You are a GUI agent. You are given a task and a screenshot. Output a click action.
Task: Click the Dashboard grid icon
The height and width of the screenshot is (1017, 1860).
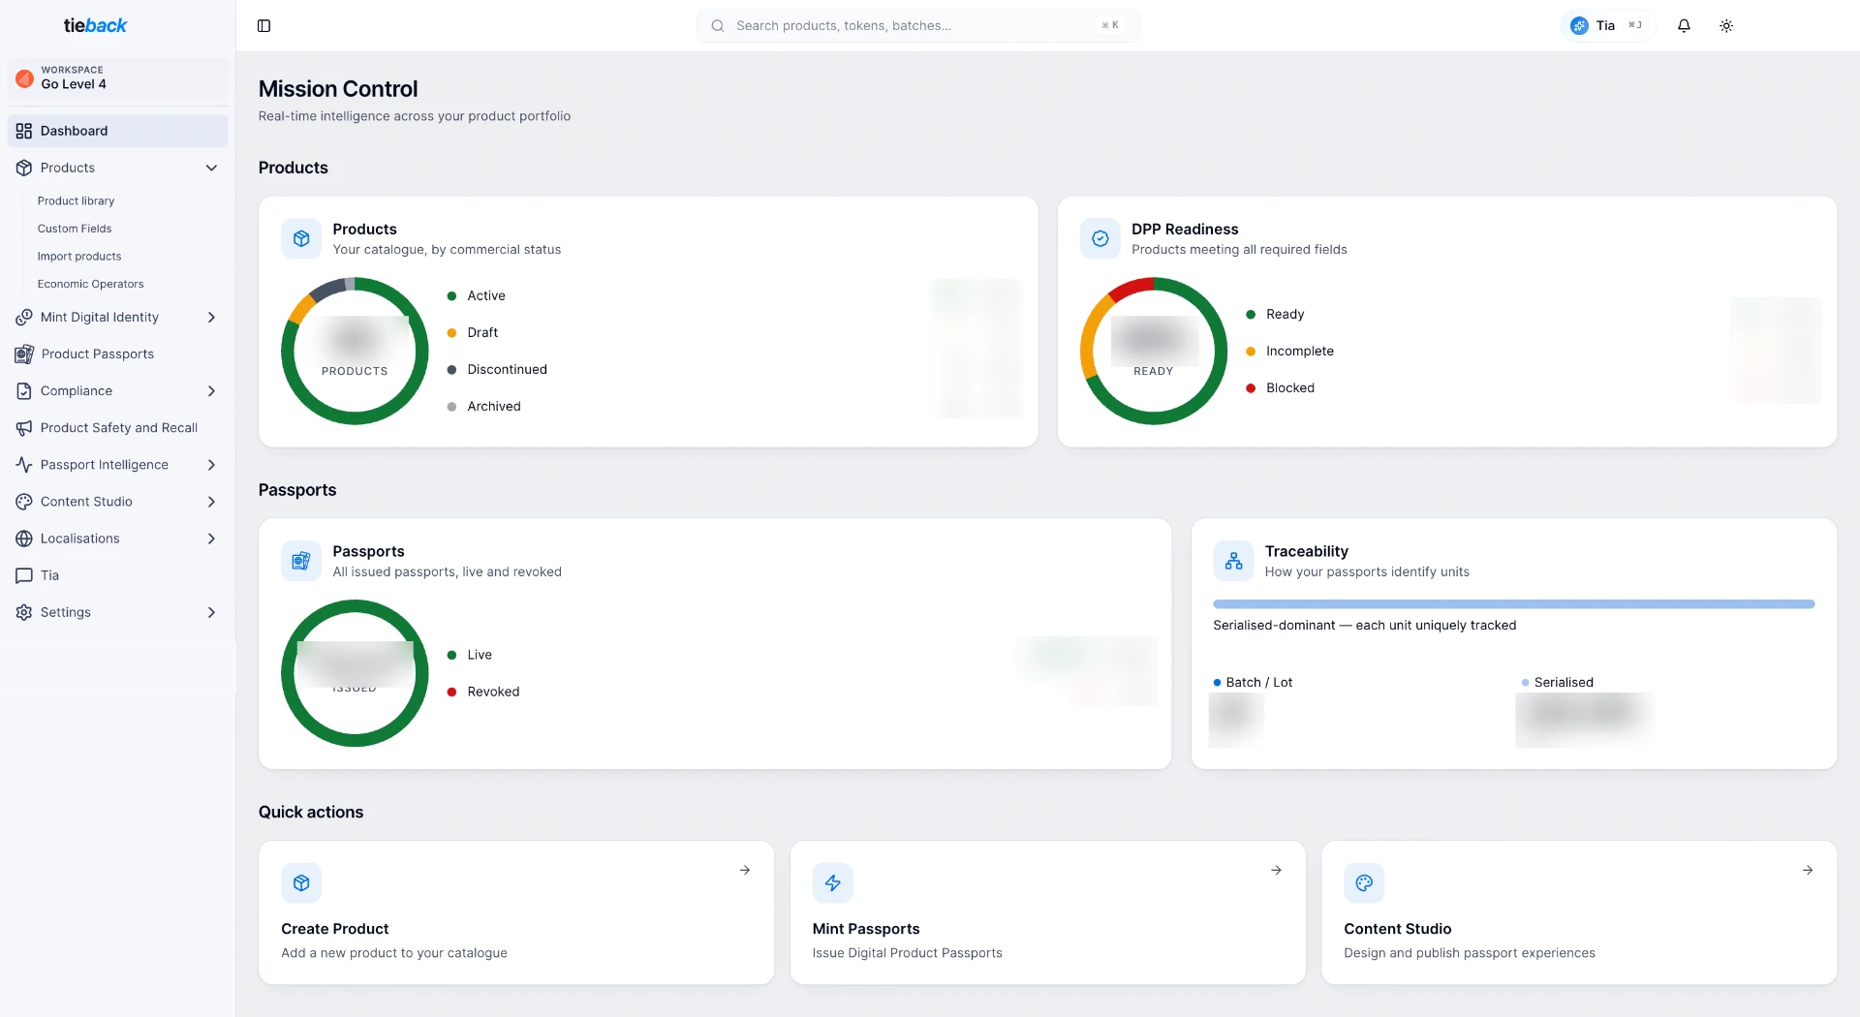(x=24, y=131)
